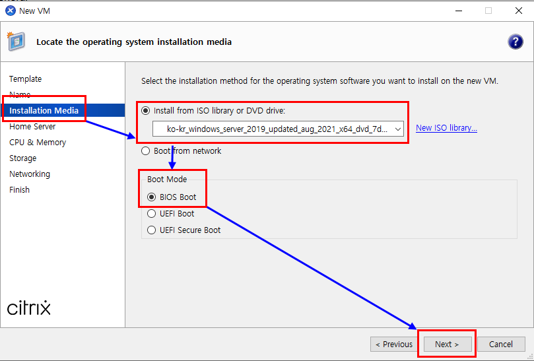Go to the CPU & Memory step

(38, 143)
